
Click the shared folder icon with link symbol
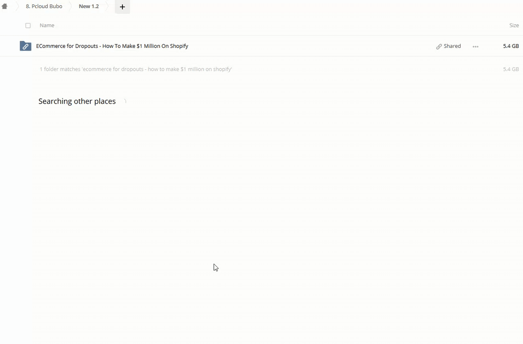[x=25, y=46]
